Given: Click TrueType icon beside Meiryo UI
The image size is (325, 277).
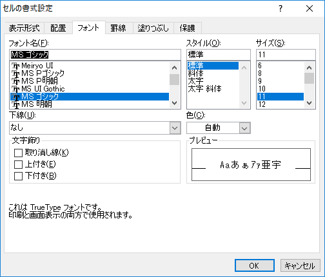Looking at the screenshot, I should point(15,66).
